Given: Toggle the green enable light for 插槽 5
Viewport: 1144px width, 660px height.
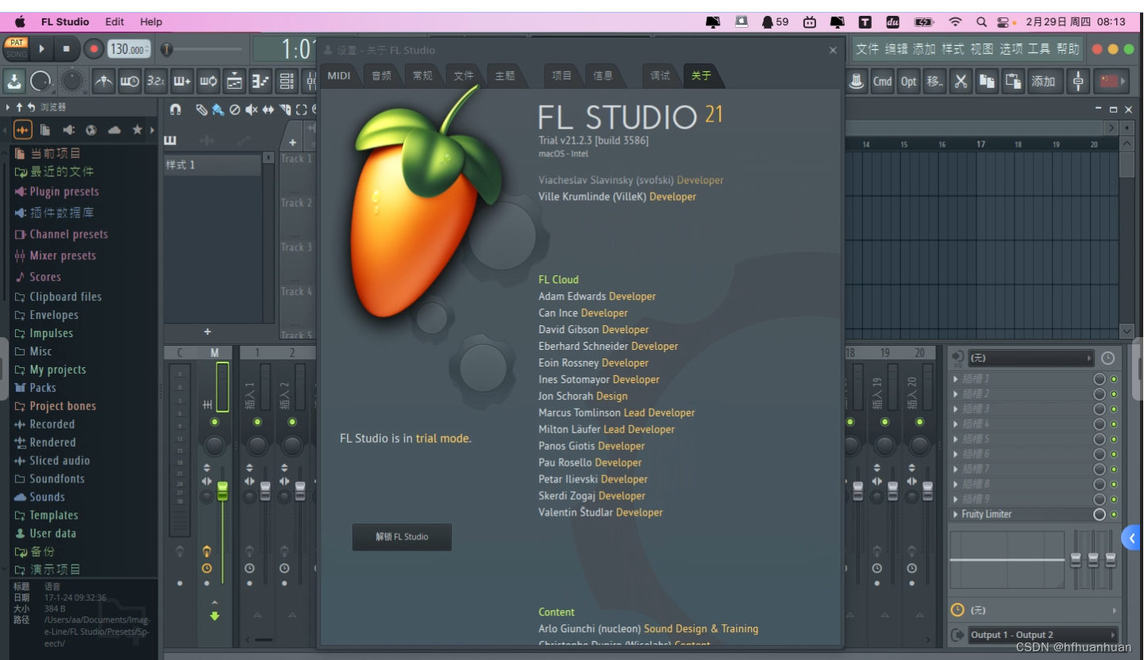Looking at the screenshot, I should click(x=1114, y=439).
